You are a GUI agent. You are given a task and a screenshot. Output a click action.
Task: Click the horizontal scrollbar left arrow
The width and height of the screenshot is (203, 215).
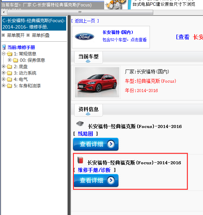(x=4, y=12)
